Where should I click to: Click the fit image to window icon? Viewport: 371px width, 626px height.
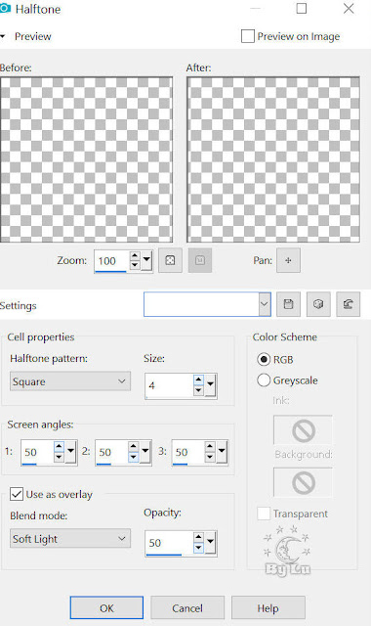[170, 260]
